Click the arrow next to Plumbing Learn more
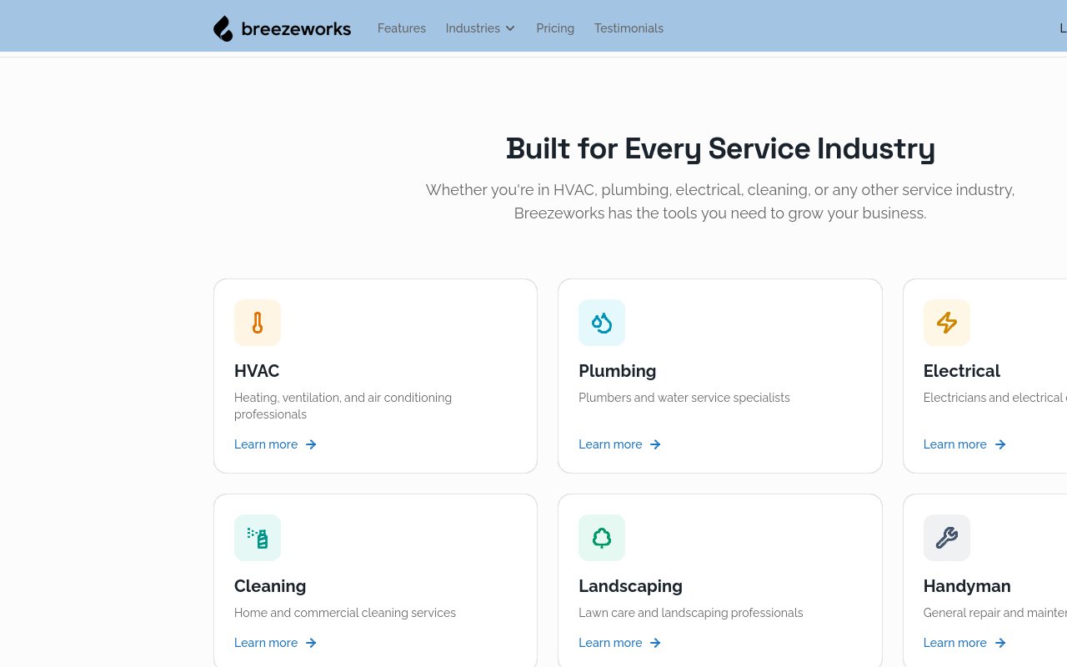Screen dimensions: 1067x667 coord(655,444)
